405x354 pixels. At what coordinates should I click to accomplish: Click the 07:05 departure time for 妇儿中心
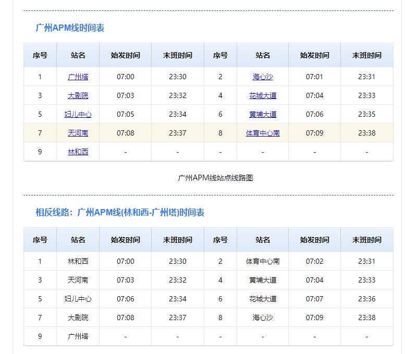125,114
